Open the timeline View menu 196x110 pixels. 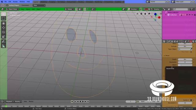coord(25,101)
